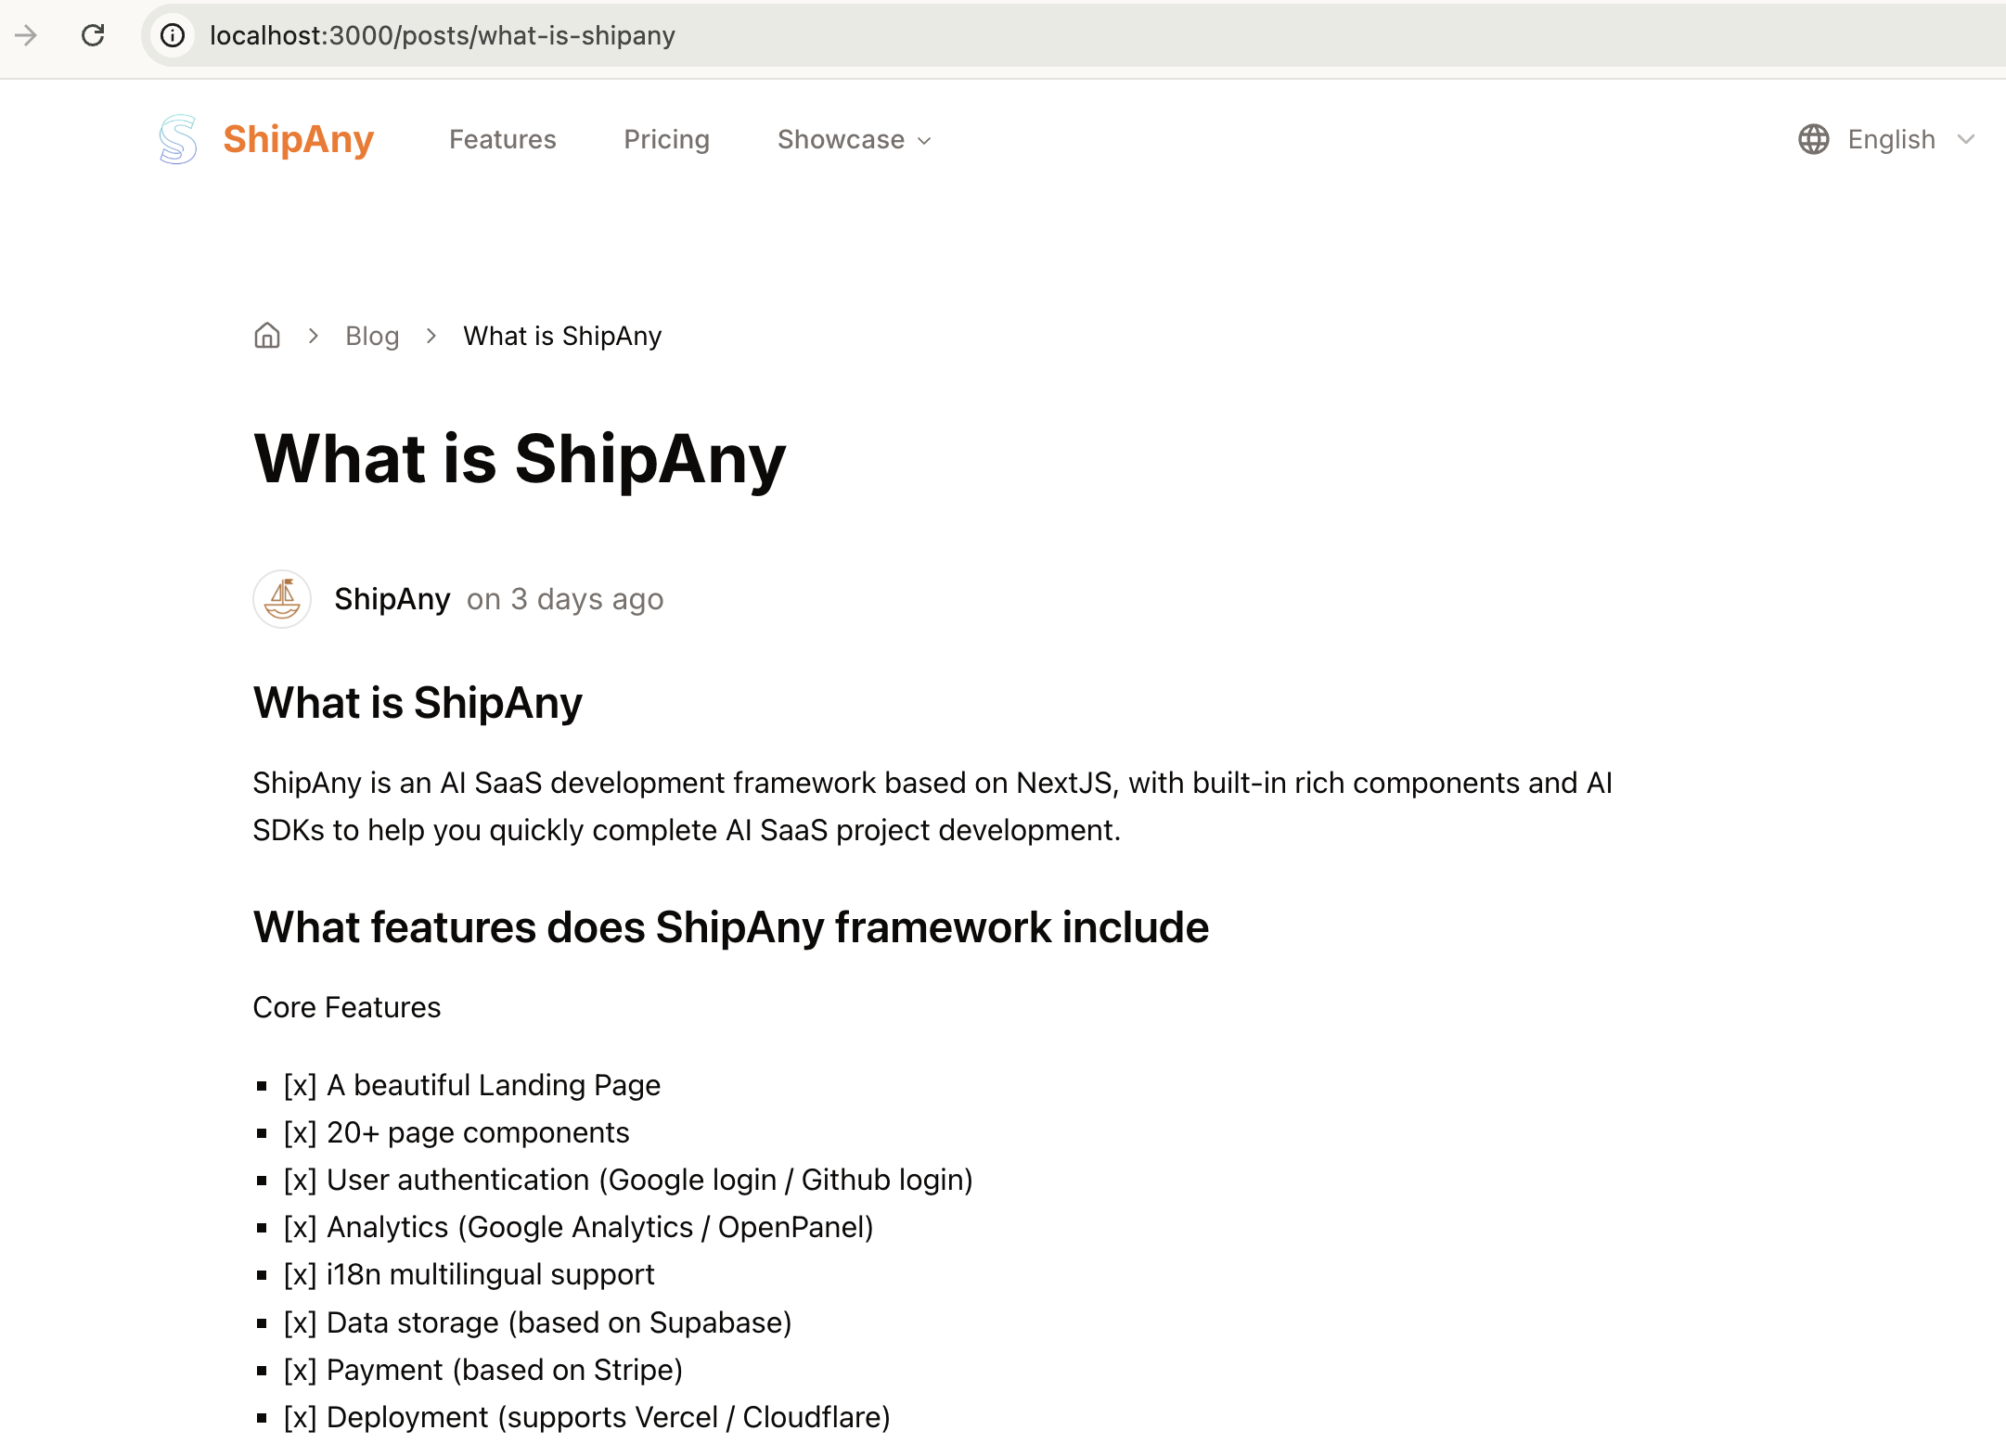Click the globe language icon
The width and height of the screenshot is (2006, 1456).
(x=1813, y=139)
